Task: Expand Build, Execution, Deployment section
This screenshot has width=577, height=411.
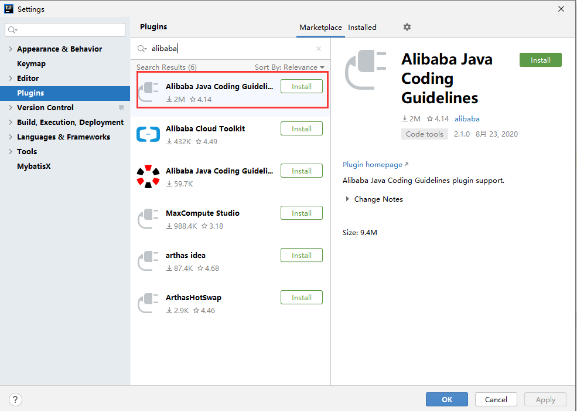Action: 11,122
